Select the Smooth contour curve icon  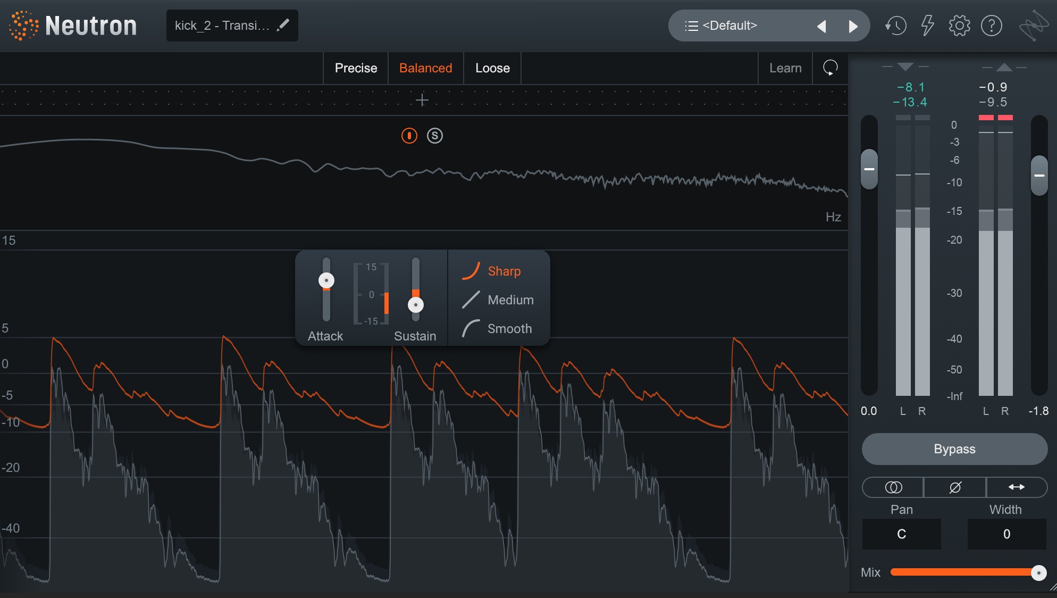[471, 328]
